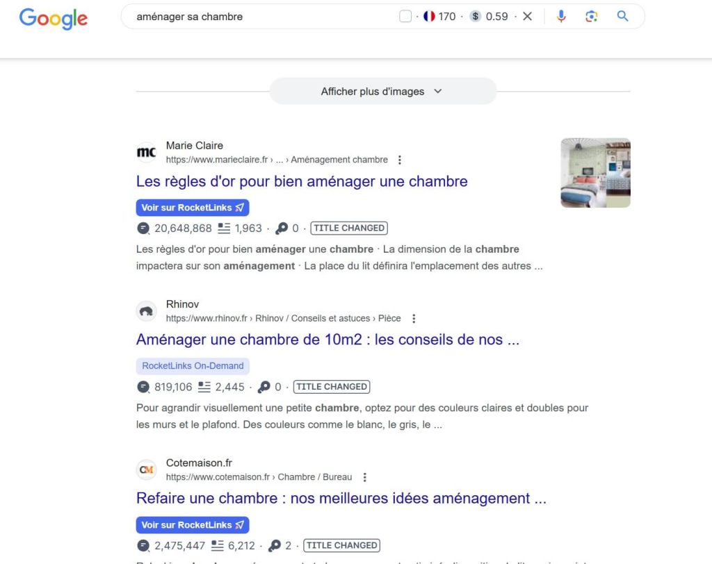Click the Rhinov keyword icon

tap(264, 387)
